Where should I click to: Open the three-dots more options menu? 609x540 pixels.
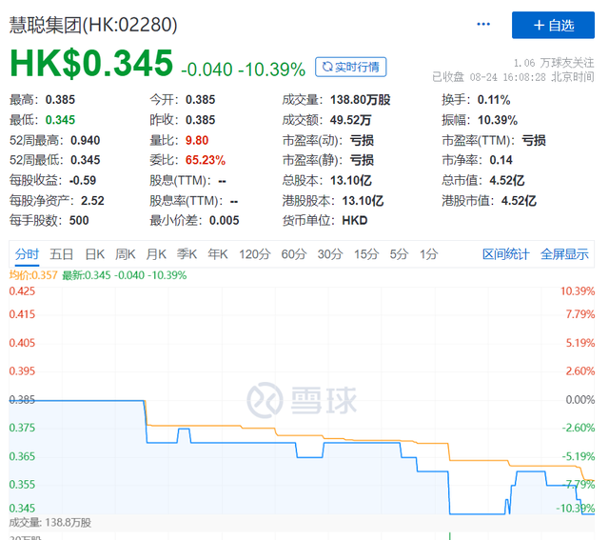tap(483, 25)
